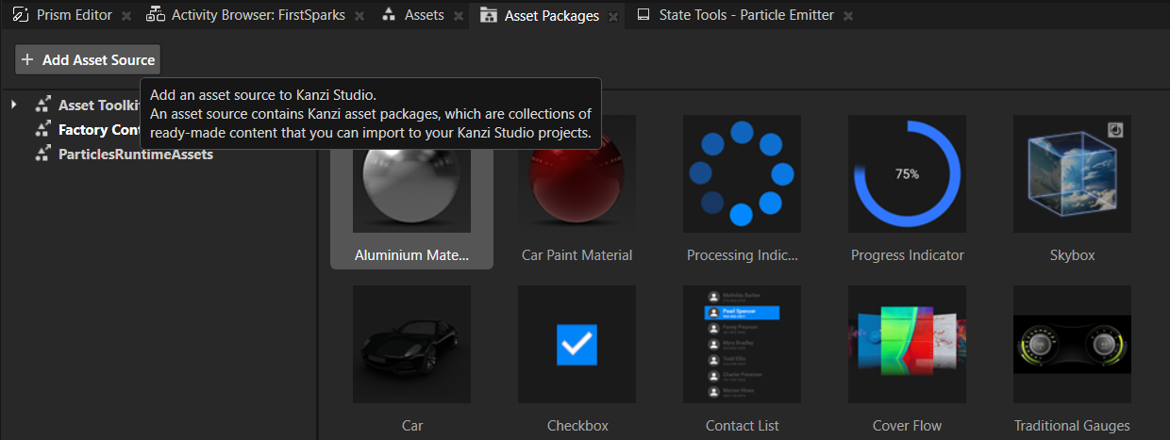Select ParticlesRuntimeAssets in the tree
The height and width of the screenshot is (440, 1170).
click(136, 154)
